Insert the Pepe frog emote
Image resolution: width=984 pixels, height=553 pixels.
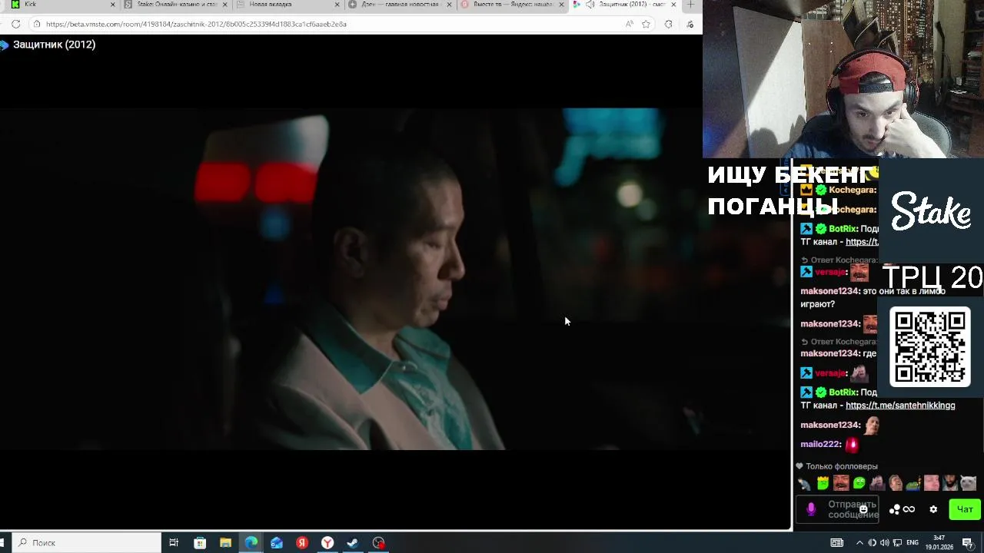click(913, 483)
